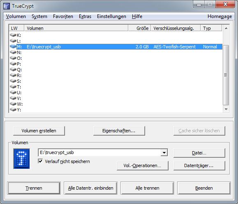The width and height of the screenshot is (238, 204).
Task: Select the T: drive letter text
Action: (19, 87)
